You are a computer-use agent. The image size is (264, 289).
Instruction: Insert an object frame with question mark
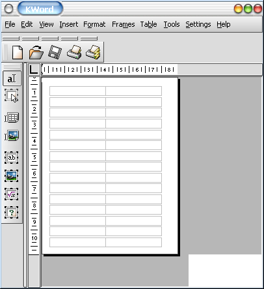[x=12, y=213]
